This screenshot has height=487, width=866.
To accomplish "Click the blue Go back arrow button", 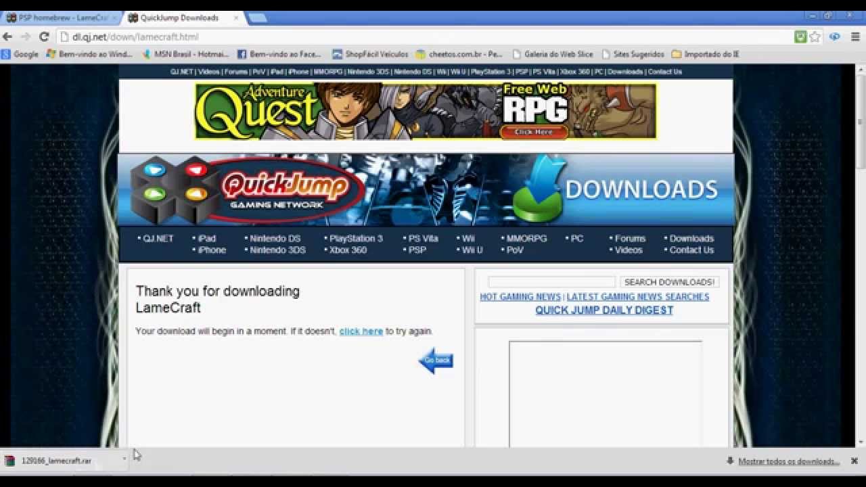I will (x=436, y=361).
